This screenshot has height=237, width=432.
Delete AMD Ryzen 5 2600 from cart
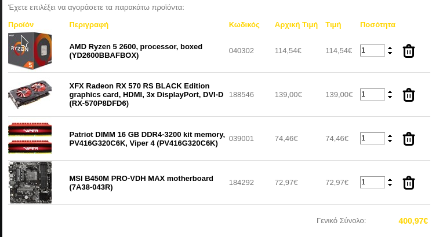(x=409, y=51)
